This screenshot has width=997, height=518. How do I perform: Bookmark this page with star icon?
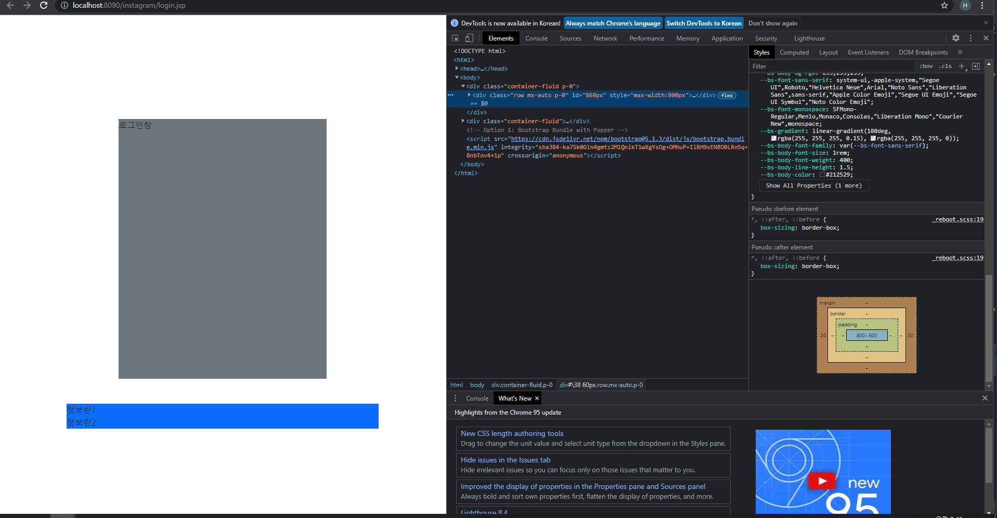click(x=944, y=5)
